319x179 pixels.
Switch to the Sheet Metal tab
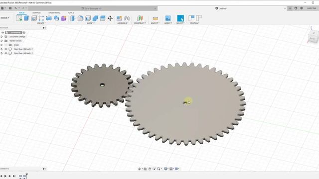[54, 12]
